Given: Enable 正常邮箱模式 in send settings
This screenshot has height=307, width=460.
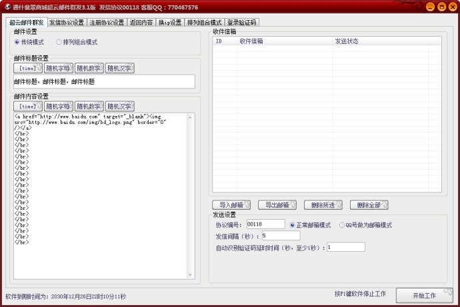Looking at the screenshot, I should coord(293,224).
